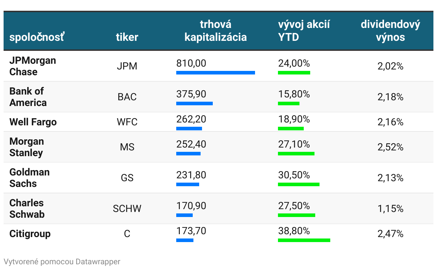Select the dividendový výnos column header
437x270 pixels.
[x=390, y=30]
